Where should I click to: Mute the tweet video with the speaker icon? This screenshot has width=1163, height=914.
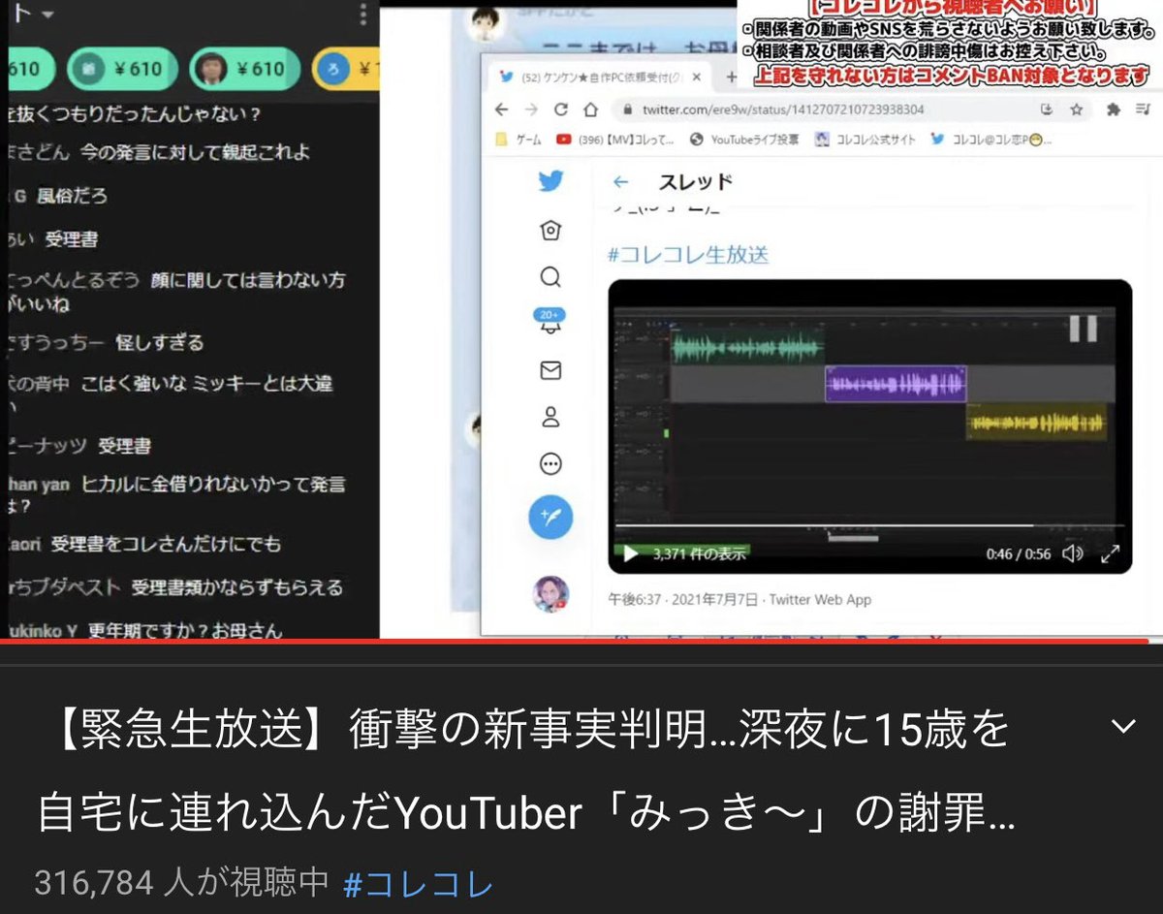[1072, 554]
